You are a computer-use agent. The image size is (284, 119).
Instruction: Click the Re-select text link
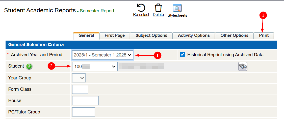(x=141, y=15)
